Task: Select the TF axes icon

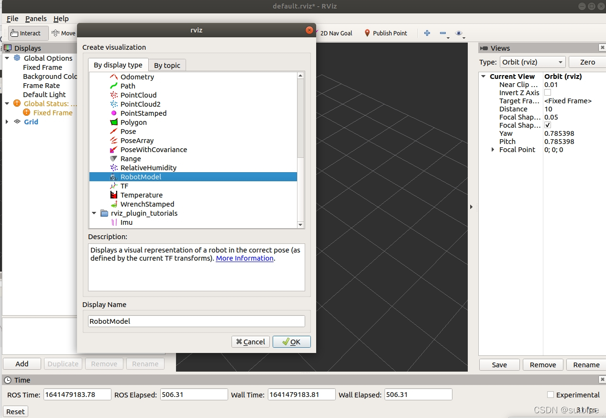Action: 114,186
